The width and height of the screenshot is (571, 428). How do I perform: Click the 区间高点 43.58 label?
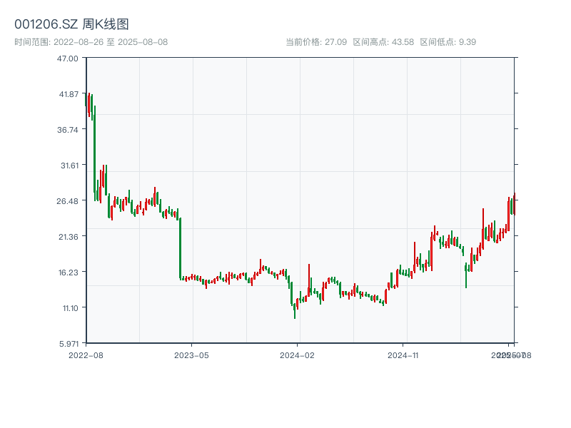pos(383,42)
